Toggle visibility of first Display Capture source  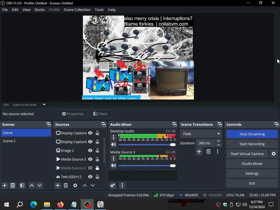90,133
